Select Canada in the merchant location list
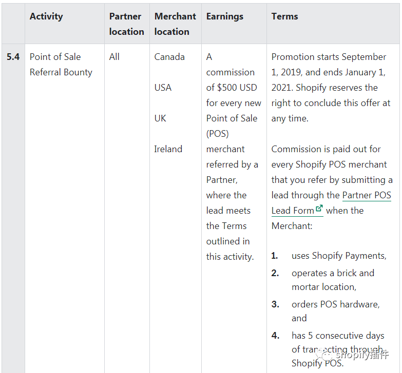402x373 pixels. click(x=169, y=57)
